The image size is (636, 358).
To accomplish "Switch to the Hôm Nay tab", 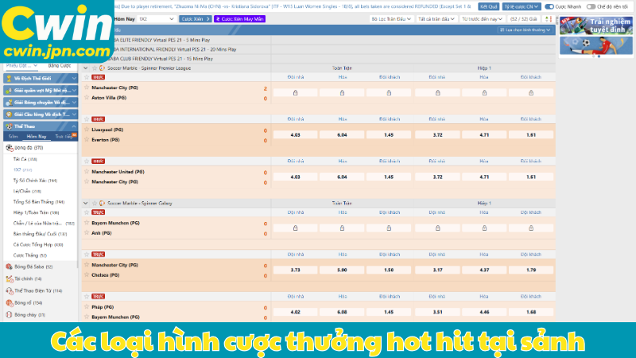I will 37,137.
